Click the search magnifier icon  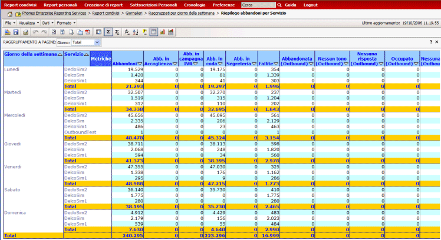pyautogui.click(x=279, y=5)
